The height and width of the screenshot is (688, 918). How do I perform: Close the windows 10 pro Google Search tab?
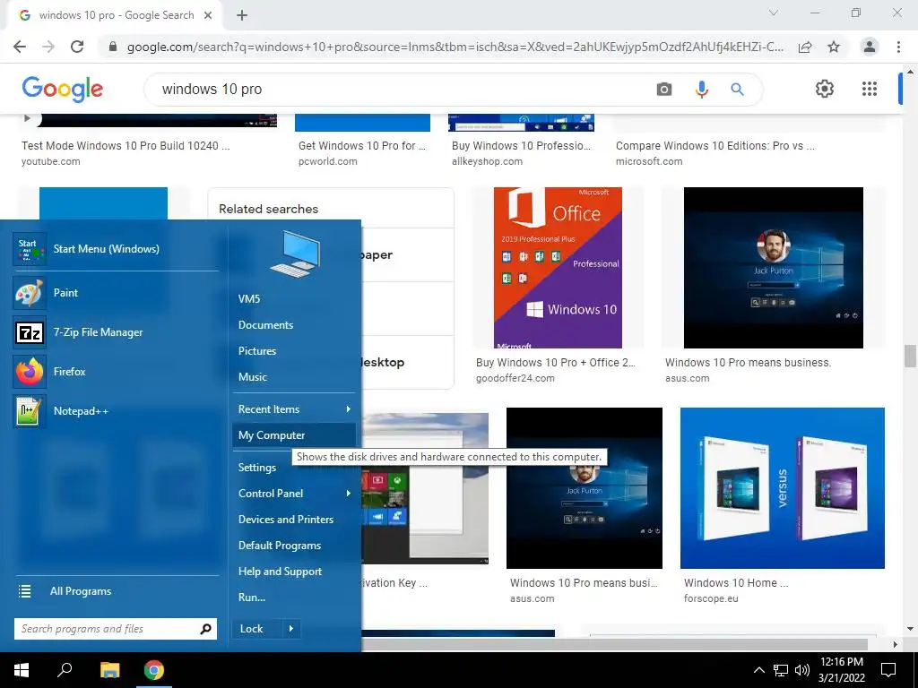[x=208, y=15]
